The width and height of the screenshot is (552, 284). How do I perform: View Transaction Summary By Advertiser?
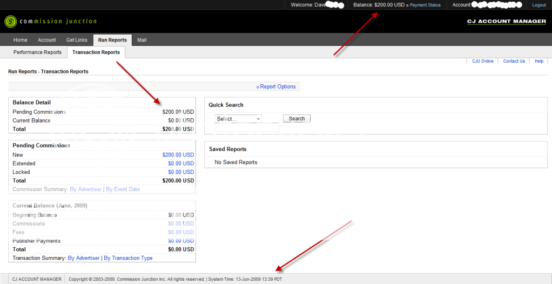click(x=84, y=258)
